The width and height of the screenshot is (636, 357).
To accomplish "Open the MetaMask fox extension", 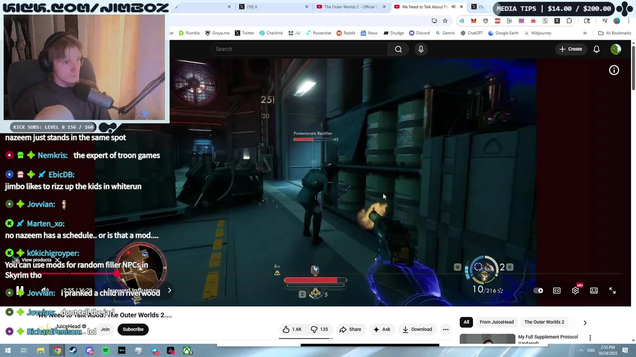I will pyautogui.click(x=474, y=21).
